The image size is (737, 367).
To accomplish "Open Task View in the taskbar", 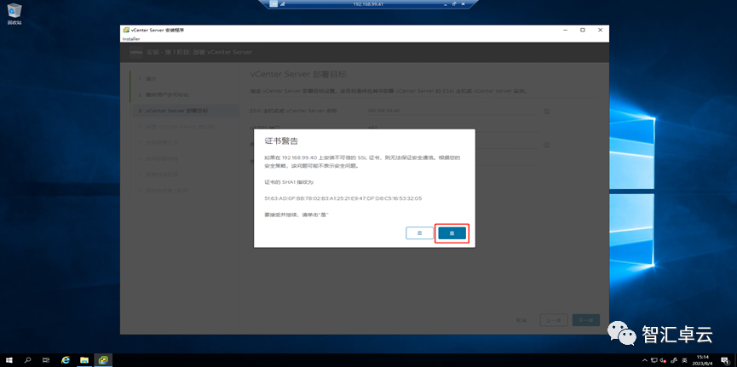I will [x=46, y=360].
